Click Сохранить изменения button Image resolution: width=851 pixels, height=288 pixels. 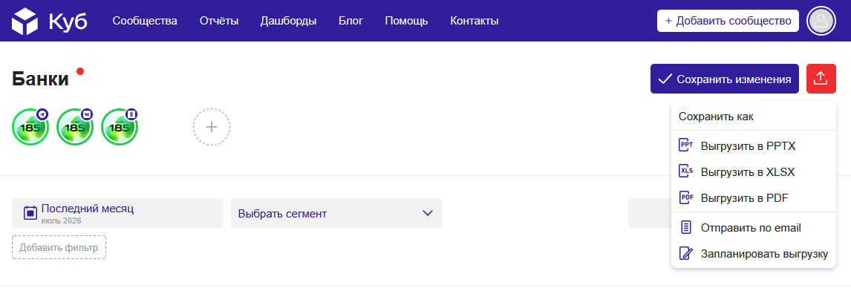point(725,79)
